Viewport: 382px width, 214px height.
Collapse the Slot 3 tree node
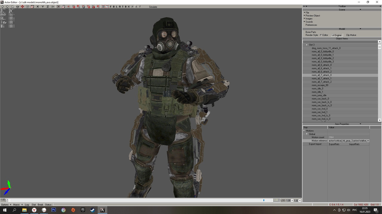[x=307, y=45]
